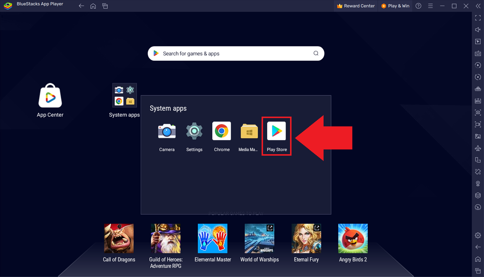
Task: Open the Reward Center
Action: 356,6
